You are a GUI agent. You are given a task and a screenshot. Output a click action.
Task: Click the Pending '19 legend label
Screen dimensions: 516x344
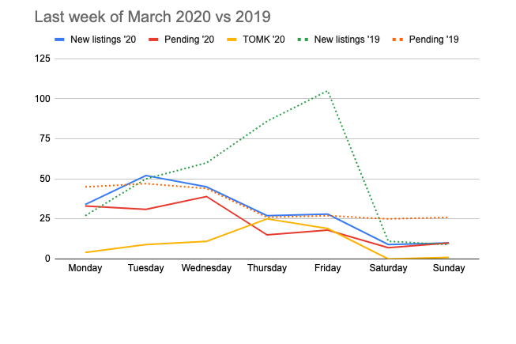coord(433,39)
